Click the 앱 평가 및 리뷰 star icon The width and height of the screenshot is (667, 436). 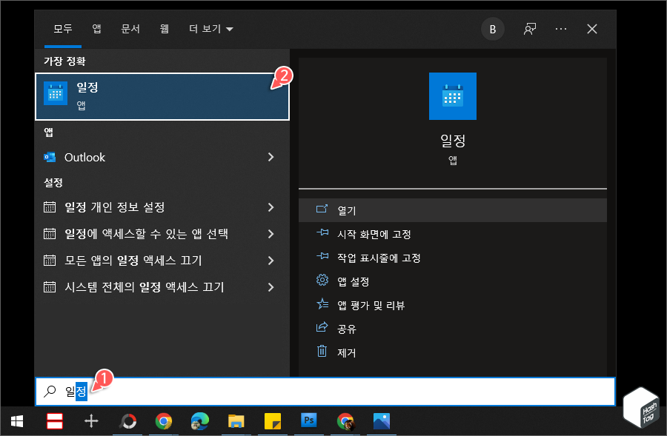pyautogui.click(x=322, y=304)
